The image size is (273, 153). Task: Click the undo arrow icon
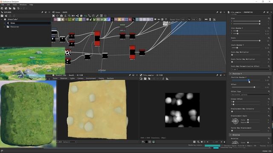click(18, 8)
